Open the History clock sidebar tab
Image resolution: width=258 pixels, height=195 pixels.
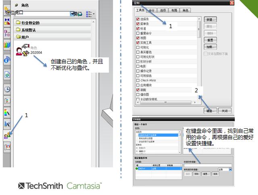[x=7, y=89]
